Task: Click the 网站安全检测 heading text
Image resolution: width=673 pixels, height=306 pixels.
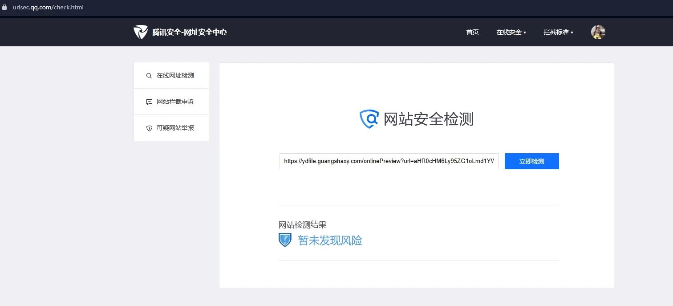Action: pyautogui.click(x=429, y=119)
